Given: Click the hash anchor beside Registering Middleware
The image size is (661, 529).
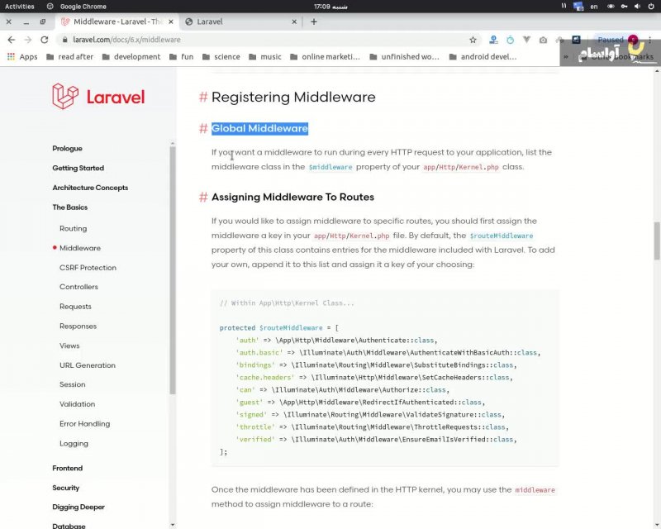Looking at the screenshot, I should coord(203,98).
